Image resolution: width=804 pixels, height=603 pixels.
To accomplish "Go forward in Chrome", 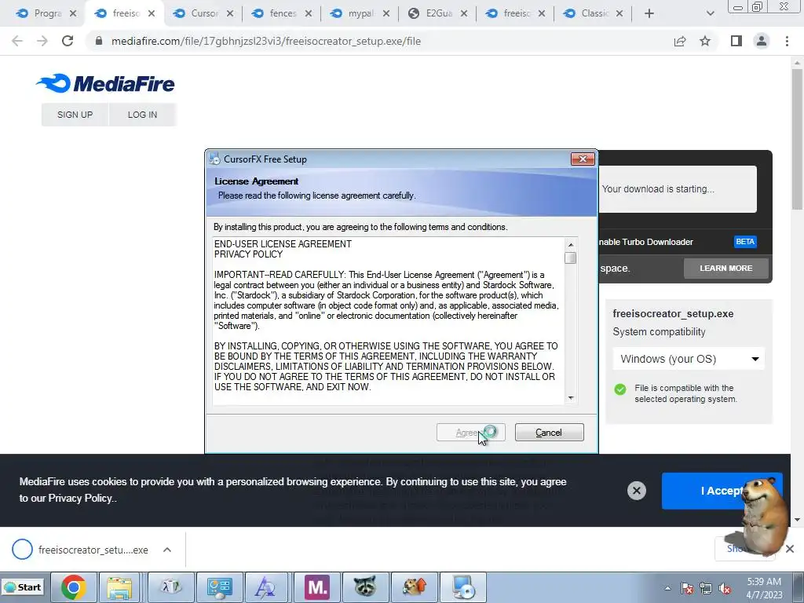I will click(42, 41).
